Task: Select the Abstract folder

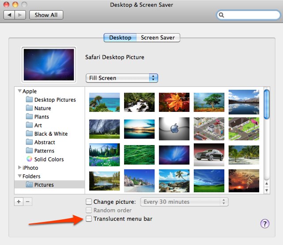Action: 49,142
